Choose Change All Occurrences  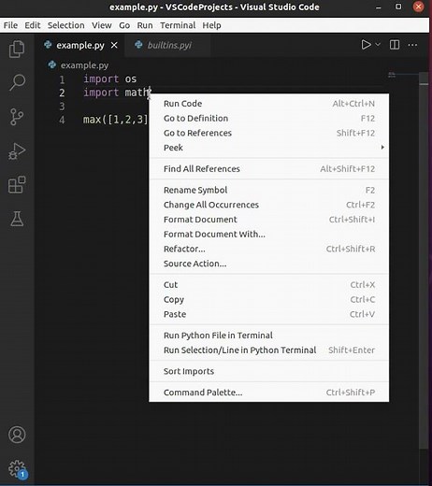click(269, 205)
